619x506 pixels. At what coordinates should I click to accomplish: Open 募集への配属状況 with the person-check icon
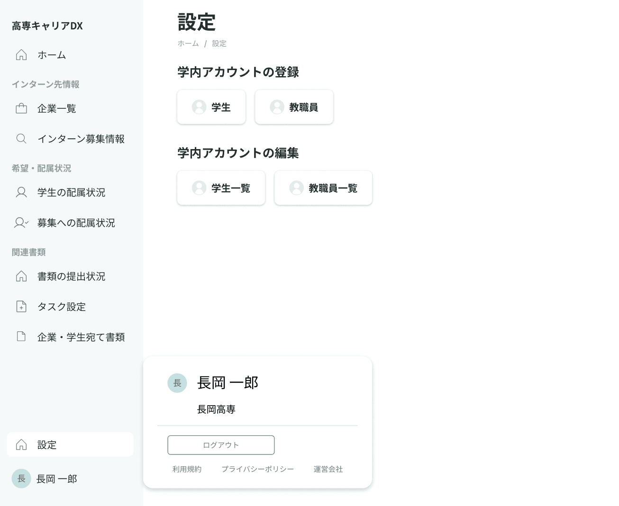21,222
